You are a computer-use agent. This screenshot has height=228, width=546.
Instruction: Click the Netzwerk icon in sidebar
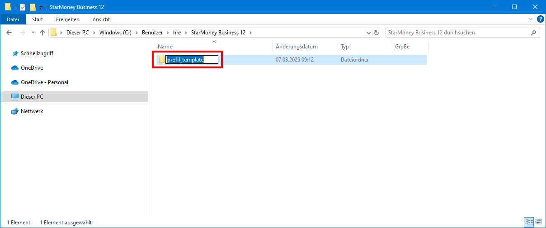[x=15, y=111]
